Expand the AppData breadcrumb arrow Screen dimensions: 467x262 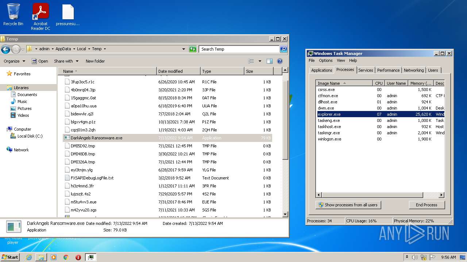(74, 49)
